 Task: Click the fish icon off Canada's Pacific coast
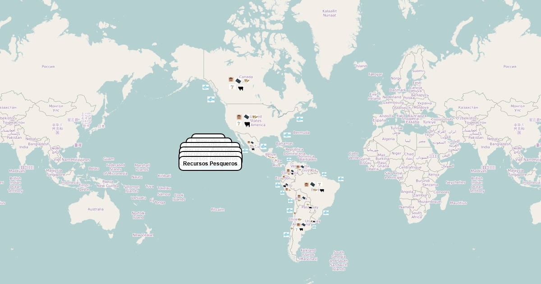pyautogui.click(x=211, y=99)
